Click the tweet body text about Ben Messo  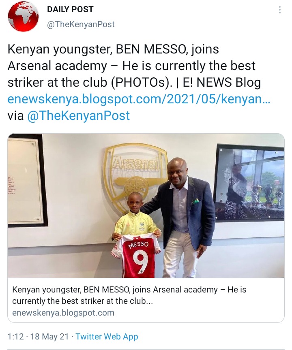[x=134, y=66]
